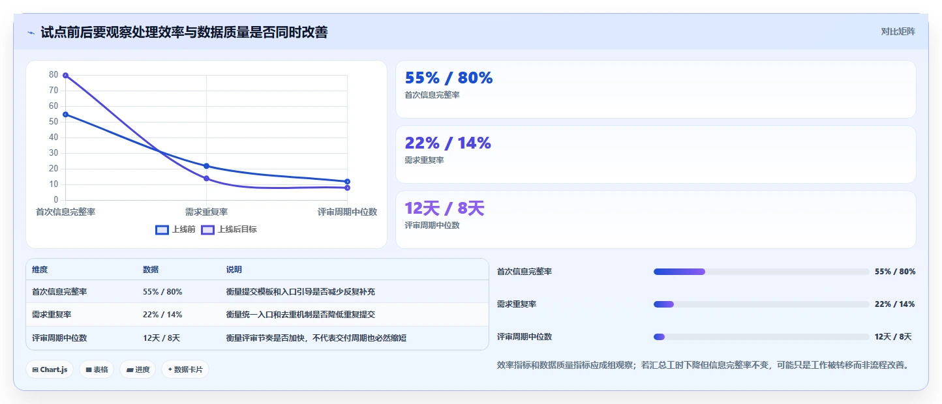Image resolution: width=942 pixels, height=404 pixels.
Task: Click the 上线后目标 point at 评审周期中位数 (8)
Action: 347,188
